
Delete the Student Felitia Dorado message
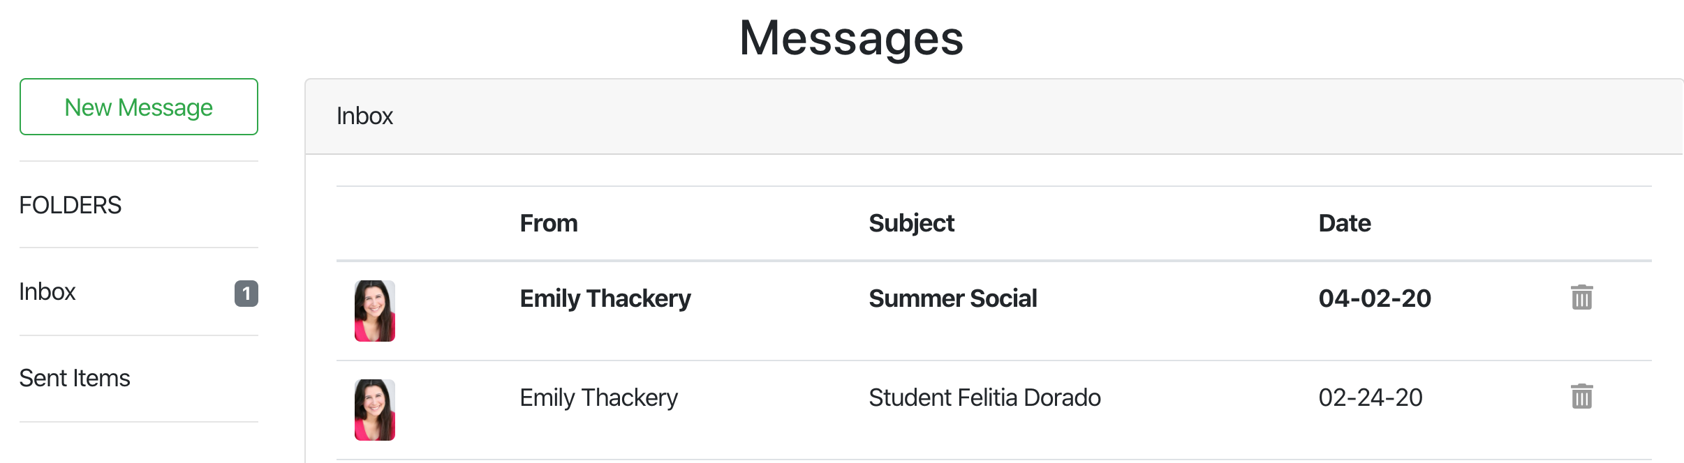click(1581, 397)
